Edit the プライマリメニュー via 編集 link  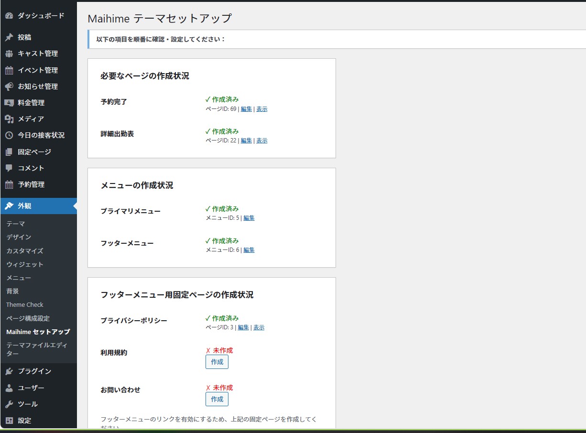pos(249,218)
